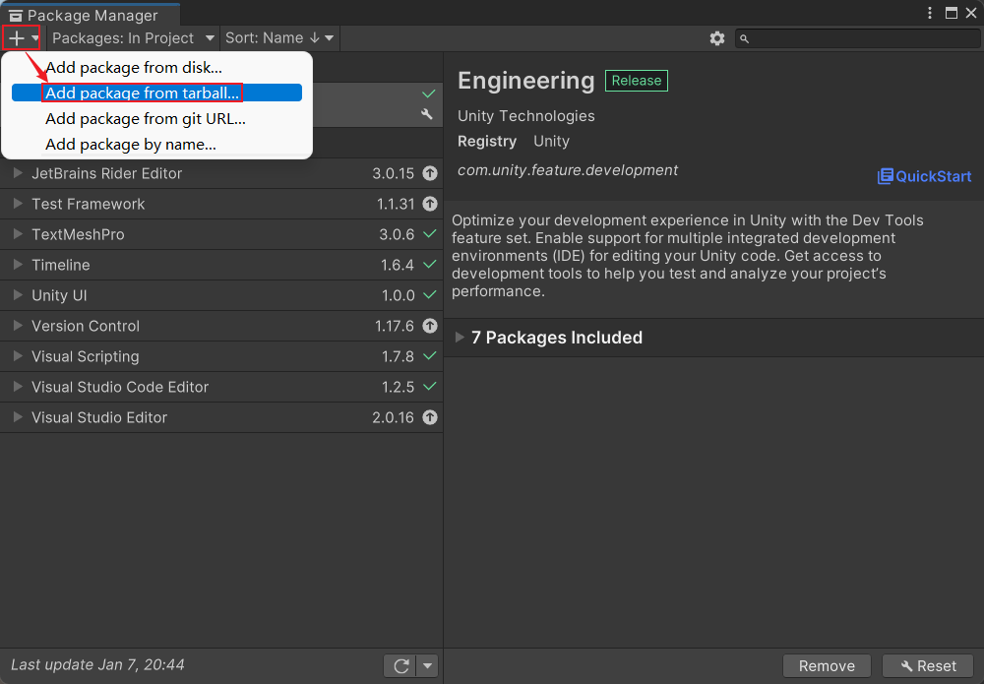The width and height of the screenshot is (984, 684).
Task: Maximize the Package Manager window
Action: click(x=952, y=13)
